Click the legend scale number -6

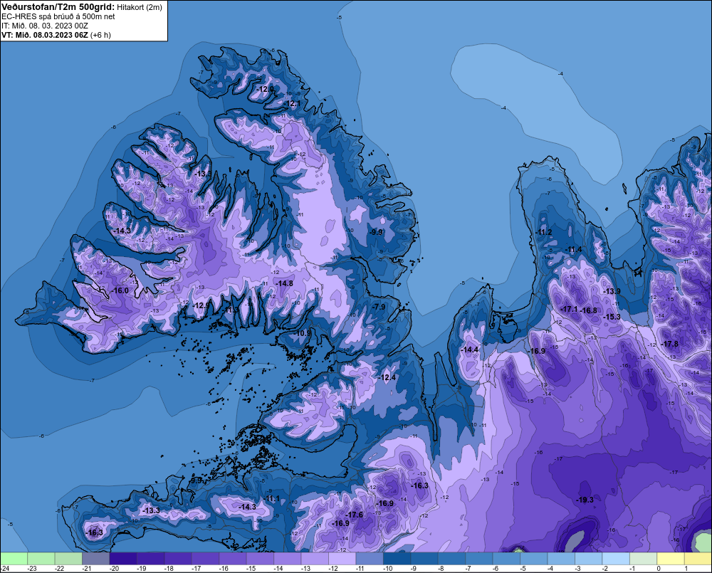(496, 569)
